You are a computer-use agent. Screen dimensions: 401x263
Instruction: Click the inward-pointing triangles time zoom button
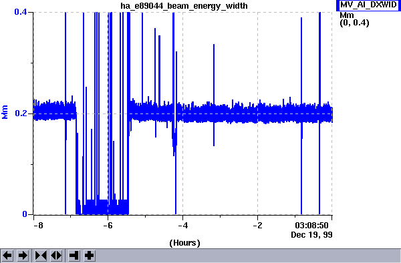coord(40,256)
